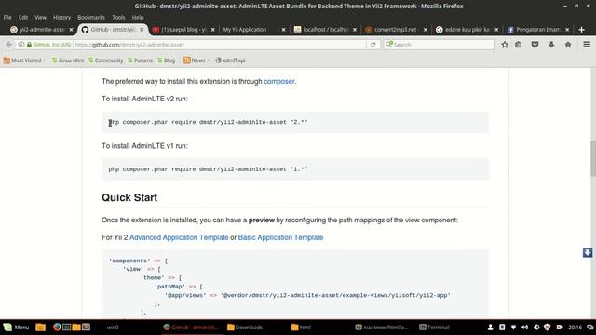The image size is (596, 335).
Task: Launch file manager icon in taskbar
Action: (x=40, y=327)
